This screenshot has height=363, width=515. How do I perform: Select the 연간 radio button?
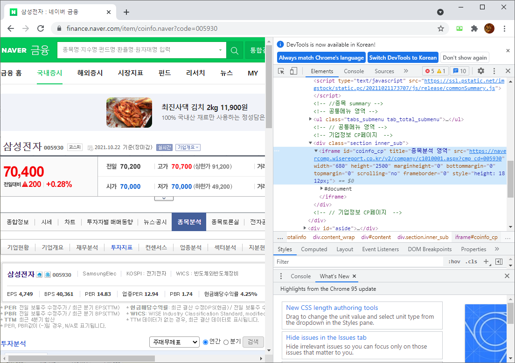tap(206, 342)
